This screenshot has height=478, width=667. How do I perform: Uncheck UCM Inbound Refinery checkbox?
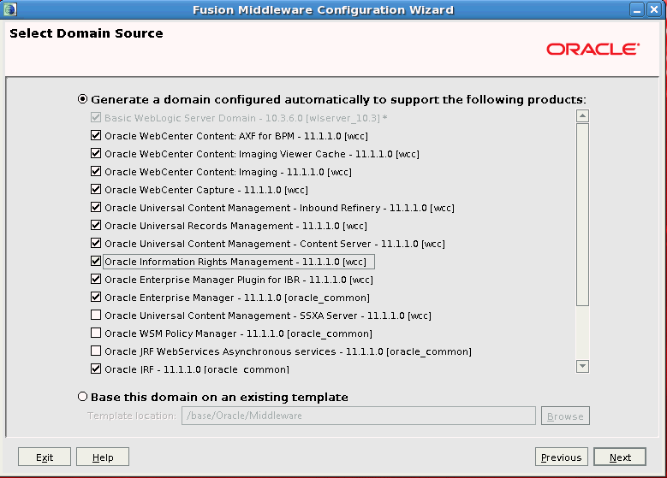pos(96,207)
